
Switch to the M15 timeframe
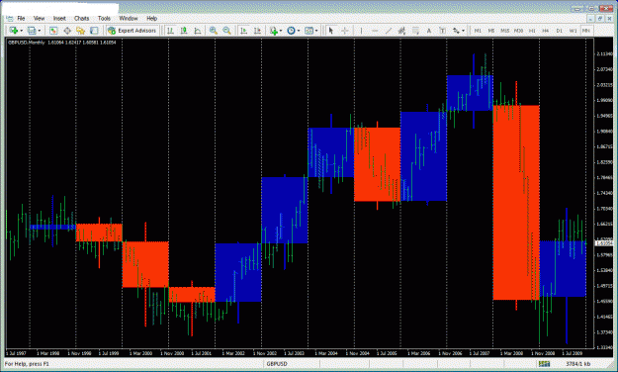tap(505, 31)
